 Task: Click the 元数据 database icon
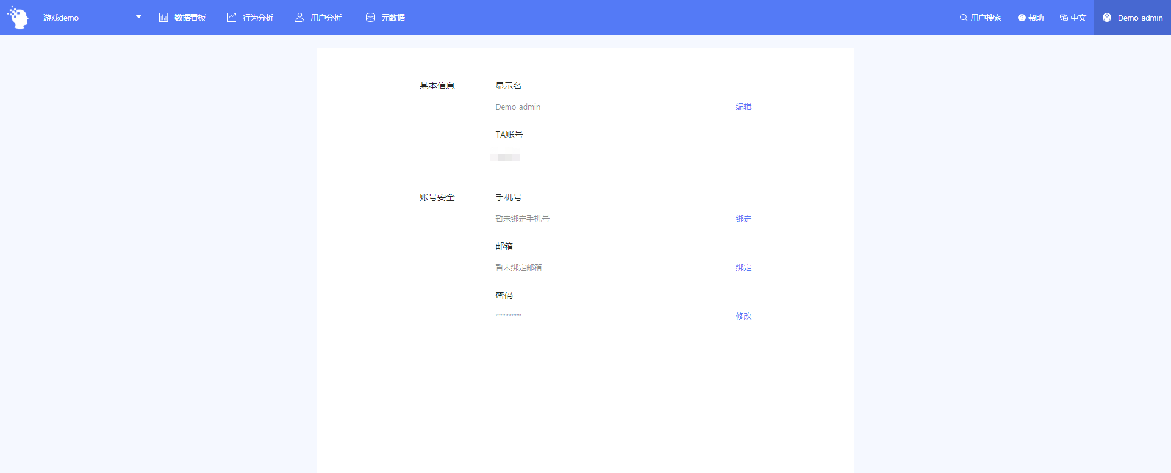pyautogui.click(x=370, y=18)
